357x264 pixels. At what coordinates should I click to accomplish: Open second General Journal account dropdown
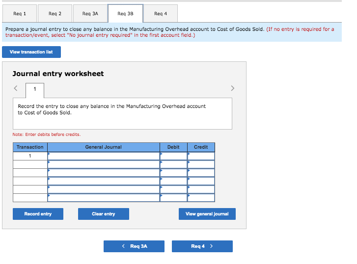point(104,164)
